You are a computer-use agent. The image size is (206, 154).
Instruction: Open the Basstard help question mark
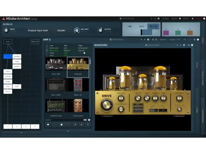[192, 45]
